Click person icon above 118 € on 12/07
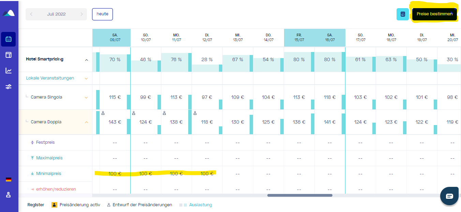 tap(195, 113)
